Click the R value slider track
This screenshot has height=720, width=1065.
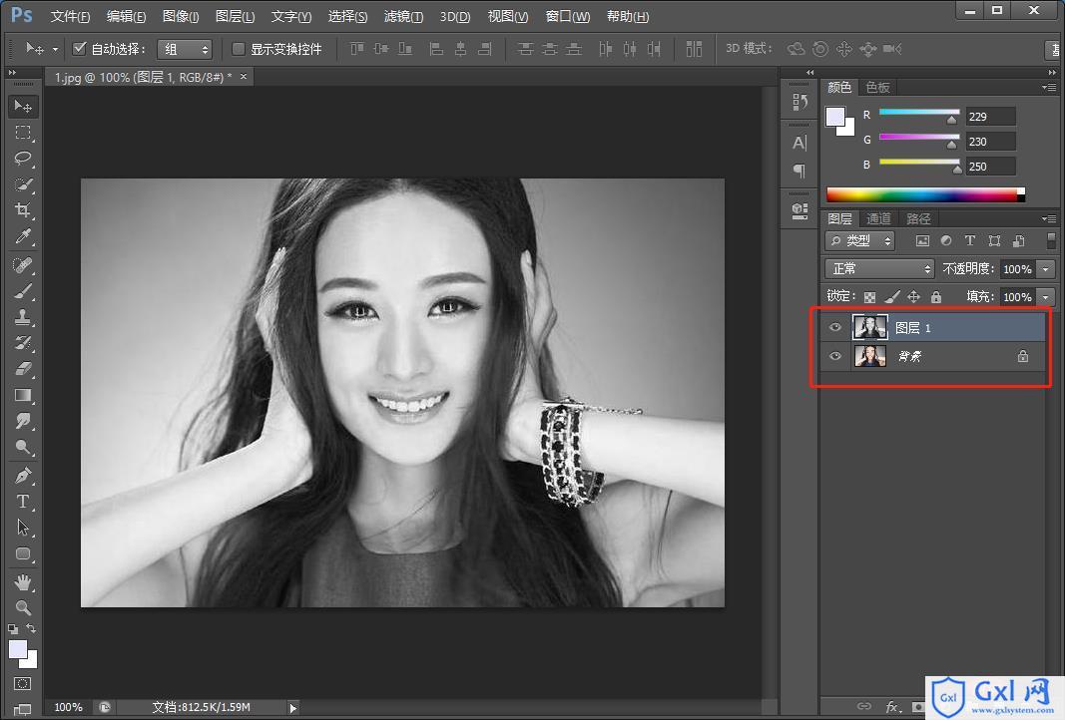pyautogui.click(x=919, y=112)
